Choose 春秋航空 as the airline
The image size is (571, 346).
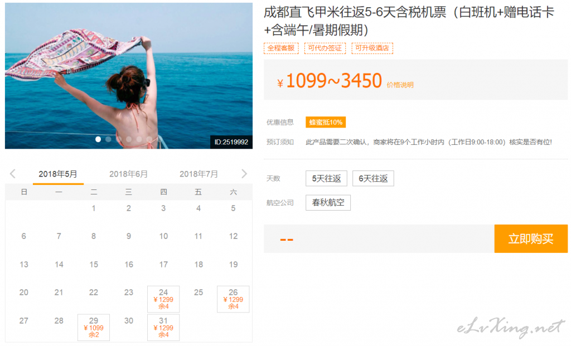[328, 203]
